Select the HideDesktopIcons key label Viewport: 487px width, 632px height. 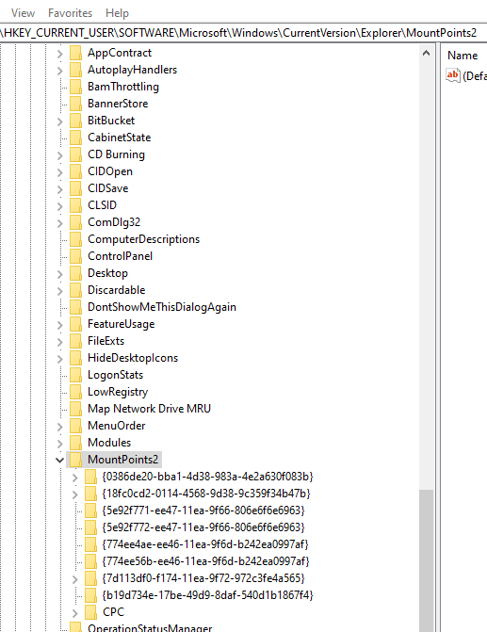click(x=133, y=358)
